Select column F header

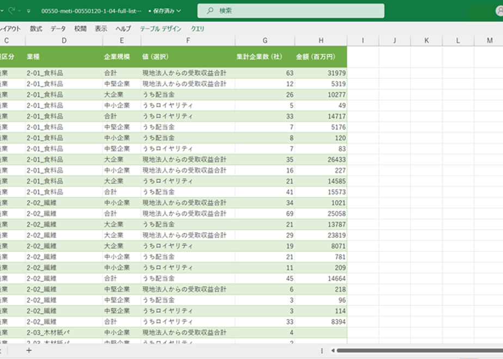pos(188,41)
